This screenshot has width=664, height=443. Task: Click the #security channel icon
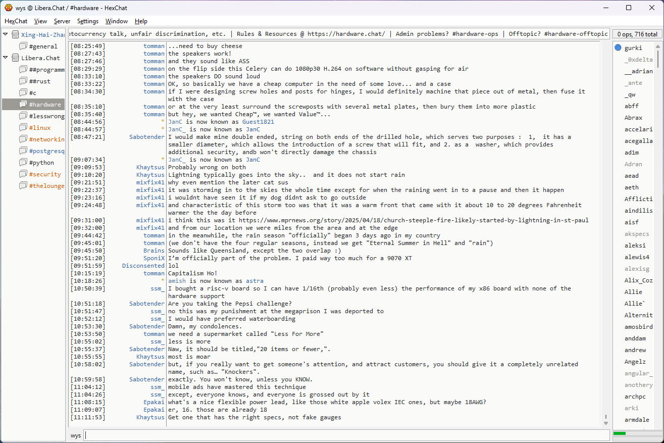coord(23,174)
